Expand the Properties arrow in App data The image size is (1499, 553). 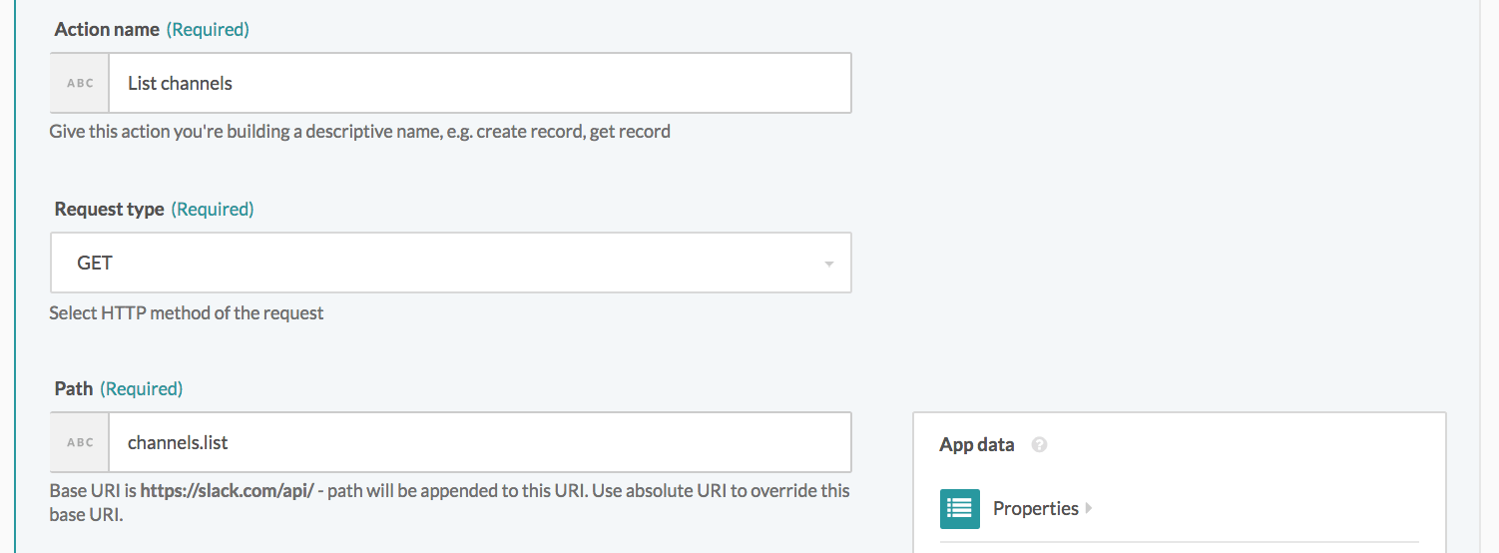click(1089, 508)
